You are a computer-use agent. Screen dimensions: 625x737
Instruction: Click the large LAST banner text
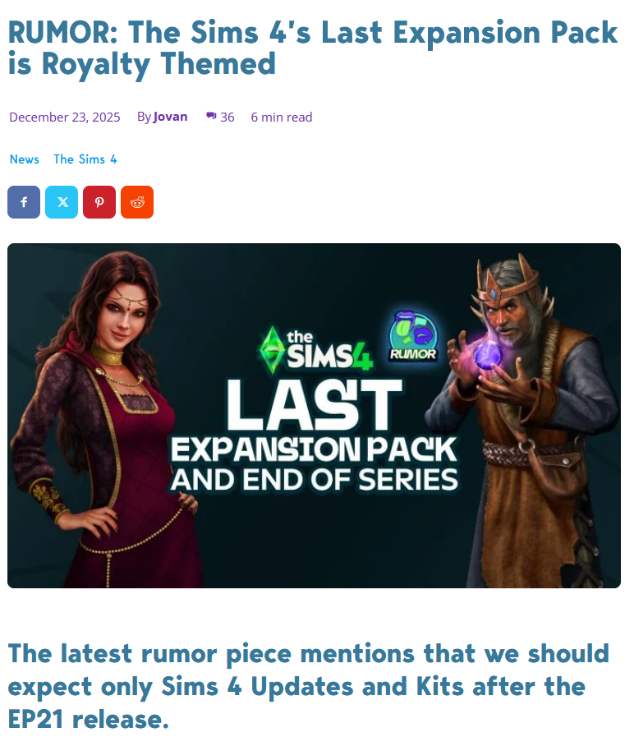pyautogui.click(x=315, y=405)
